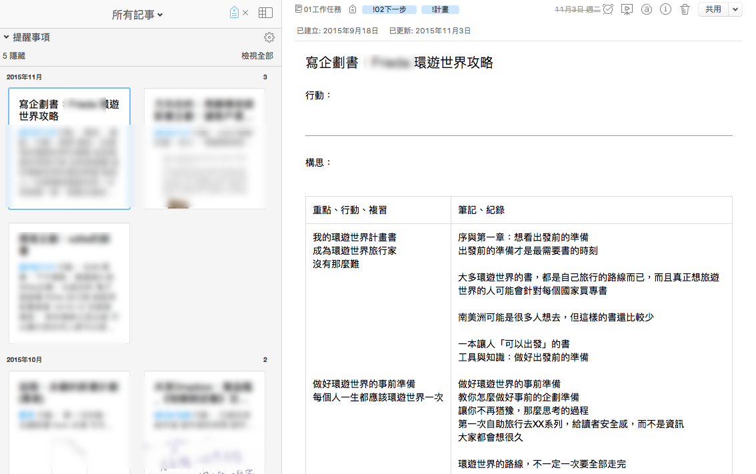Click the 11月3日 週二 reminder date
Screen dimensions: 756x474
[x=577, y=9]
